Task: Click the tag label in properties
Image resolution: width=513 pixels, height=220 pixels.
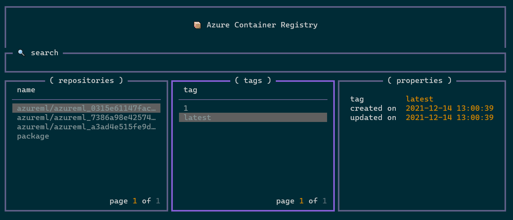Action: tap(357, 99)
